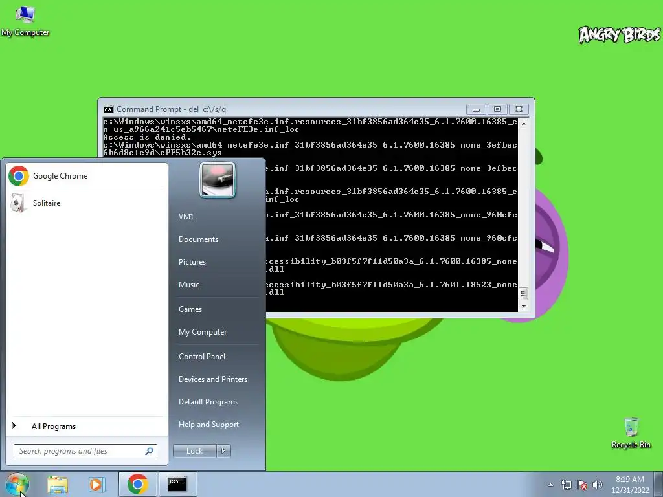
Task: Focus the Search programs and files box
Action: (x=85, y=451)
